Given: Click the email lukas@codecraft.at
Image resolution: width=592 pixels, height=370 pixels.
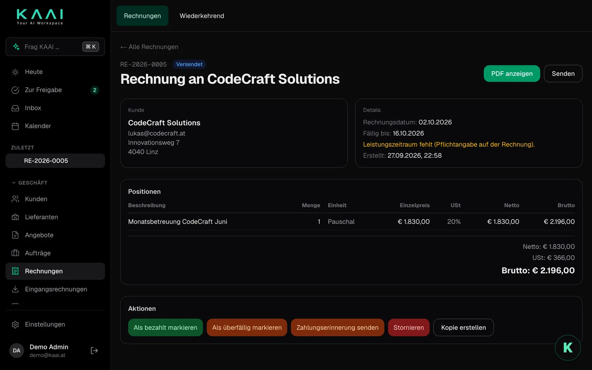Looking at the screenshot, I should point(157,133).
